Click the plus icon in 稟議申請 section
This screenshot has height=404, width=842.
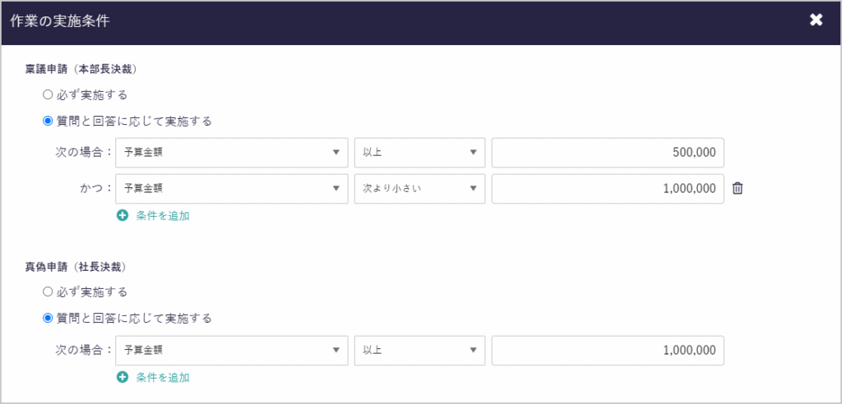tap(123, 216)
